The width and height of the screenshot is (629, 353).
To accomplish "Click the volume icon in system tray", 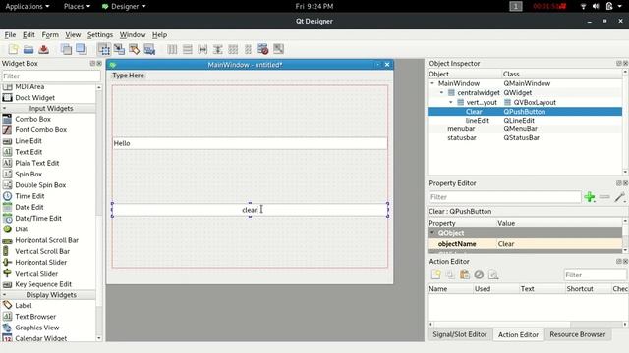I will pyautogui.click(x=596, y=6).
